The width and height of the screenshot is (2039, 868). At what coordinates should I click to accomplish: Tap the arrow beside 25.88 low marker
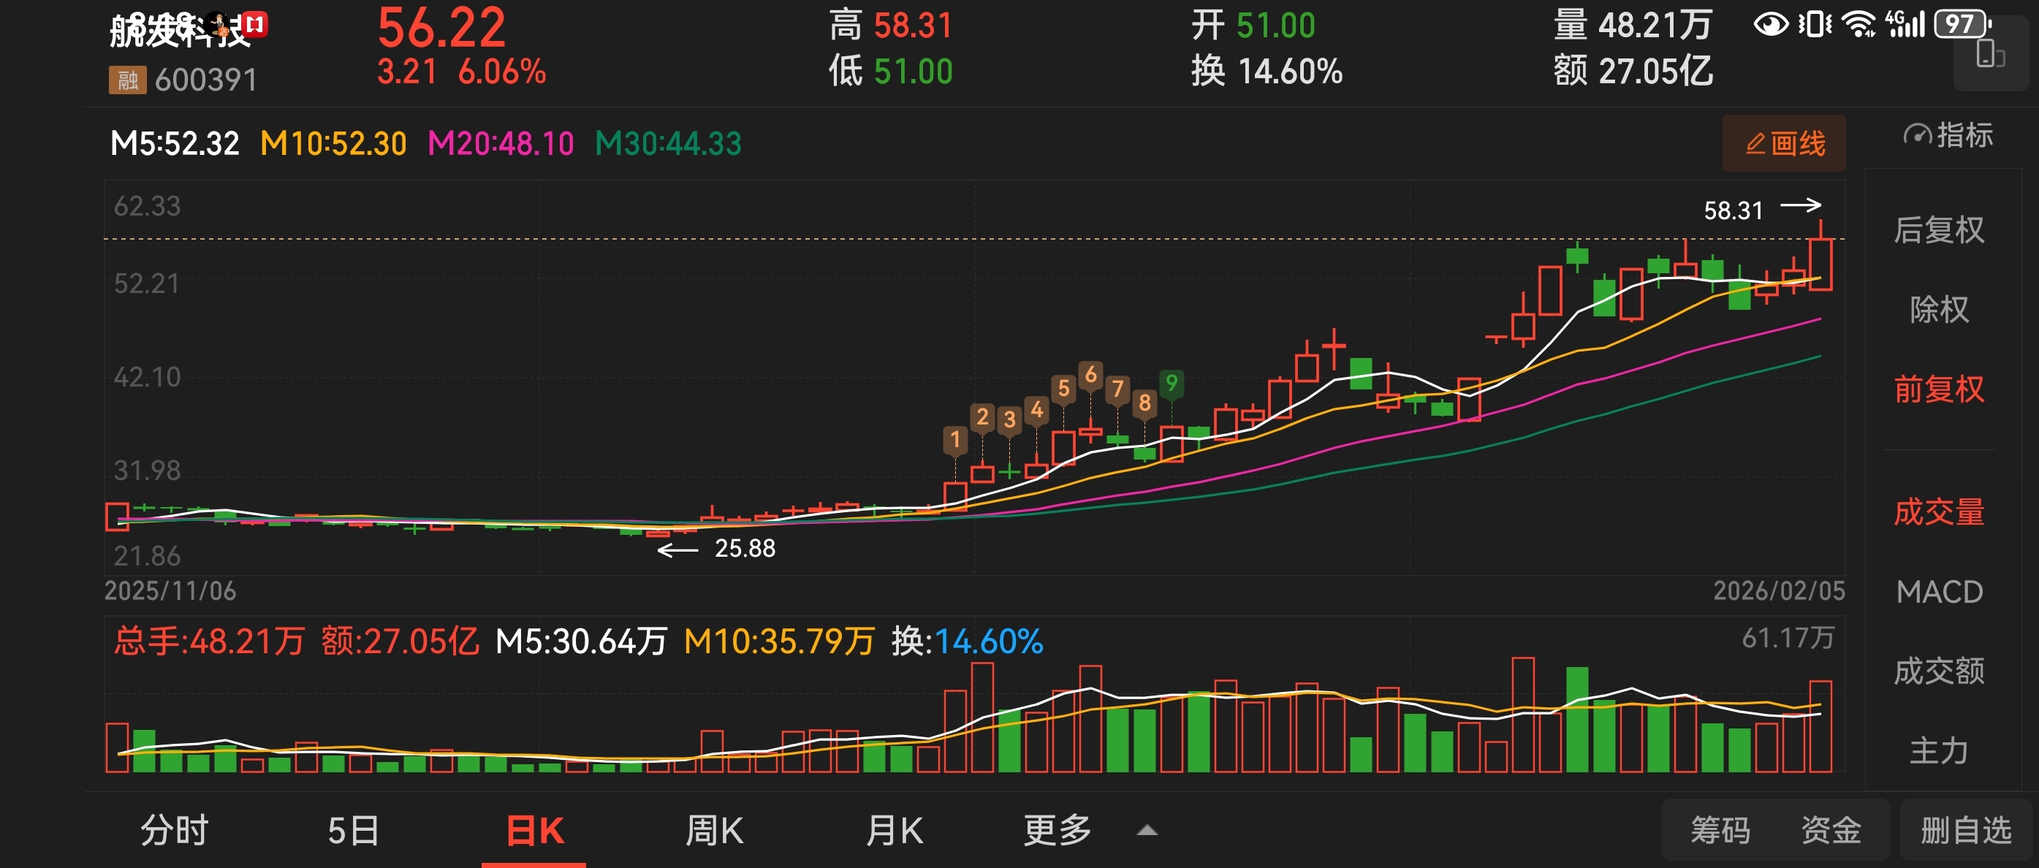pyautogui.click(x=677, y=549)
